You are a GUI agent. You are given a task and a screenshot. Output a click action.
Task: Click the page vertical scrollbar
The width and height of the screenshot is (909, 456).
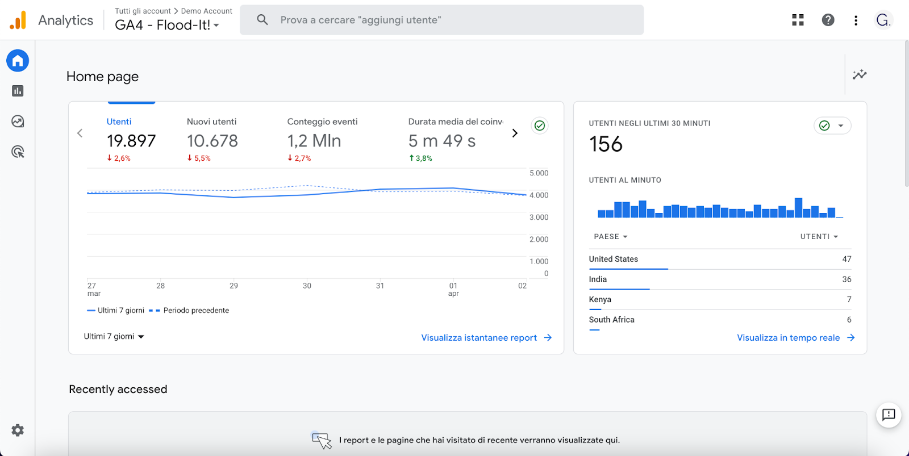[x=906, y=114]
